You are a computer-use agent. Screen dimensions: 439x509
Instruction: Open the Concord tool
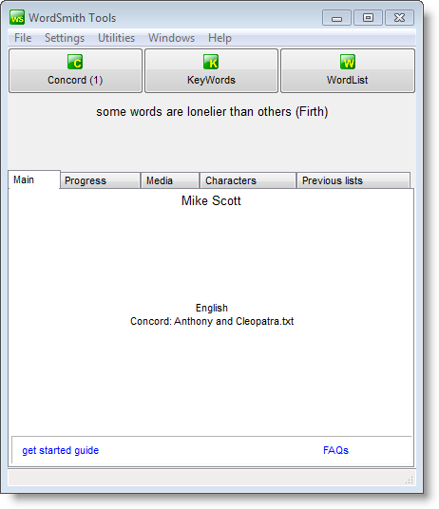75,71
